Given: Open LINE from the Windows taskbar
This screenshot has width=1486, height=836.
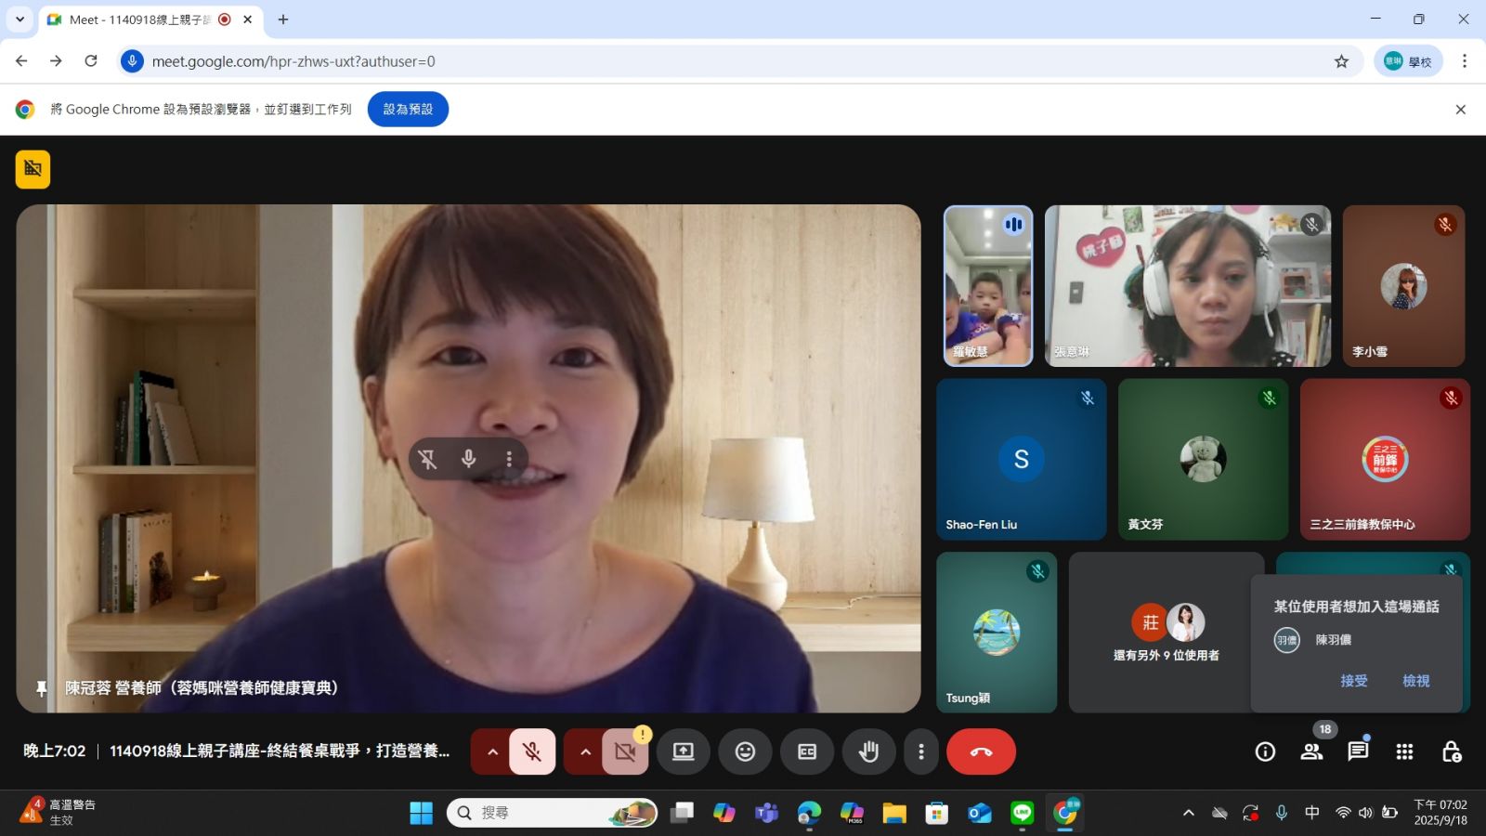Looking at the screenshot, I should coord(1022,813).
